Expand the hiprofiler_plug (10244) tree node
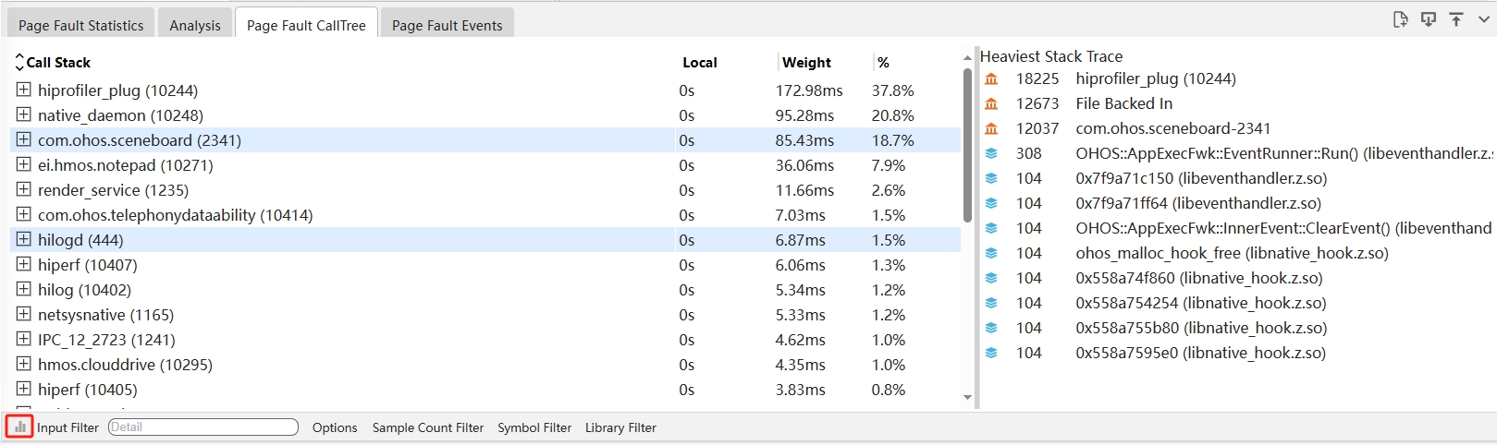This screenshot has height=445, width=1497. point(24,90)
